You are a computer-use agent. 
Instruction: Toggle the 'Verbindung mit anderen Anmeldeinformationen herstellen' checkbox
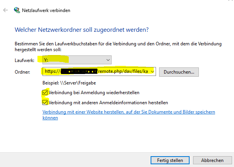pyautogui.click(x=45, y=102)
